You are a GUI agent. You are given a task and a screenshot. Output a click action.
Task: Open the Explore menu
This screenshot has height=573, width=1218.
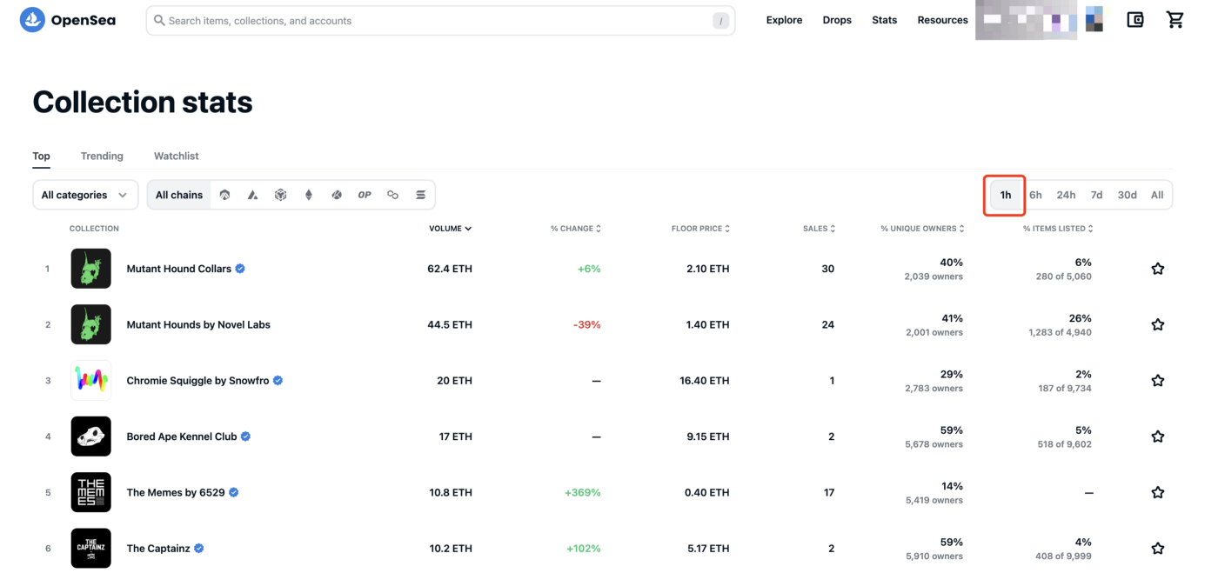(784, 20)
